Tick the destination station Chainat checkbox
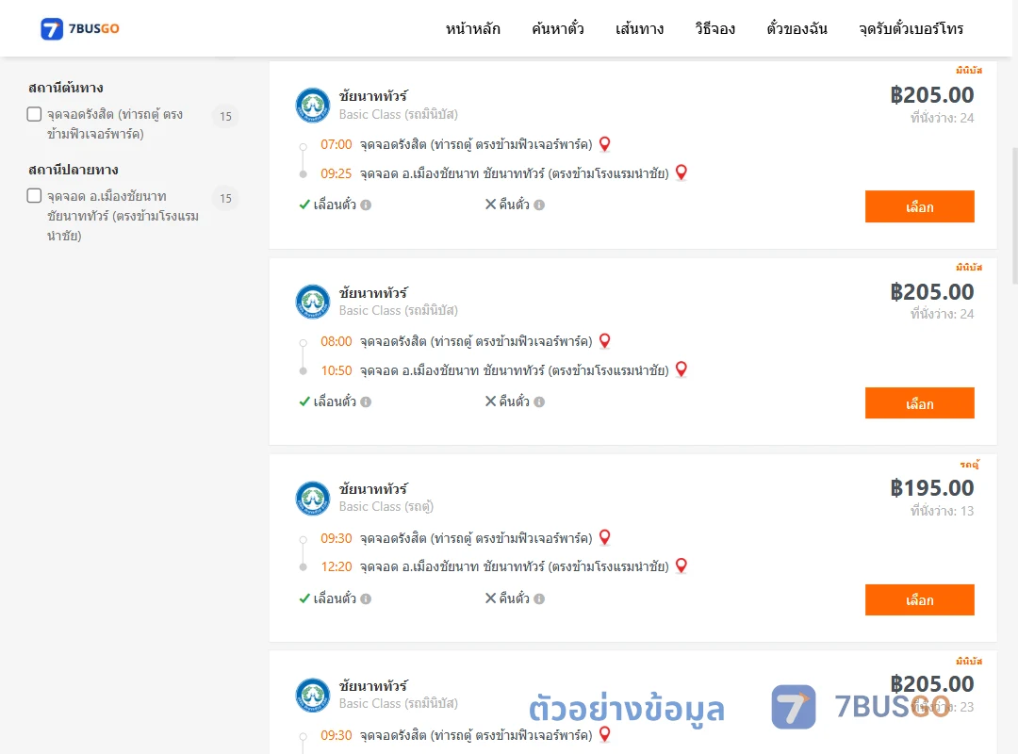This screenshot has width=1018, height=754. click(35, 196)
